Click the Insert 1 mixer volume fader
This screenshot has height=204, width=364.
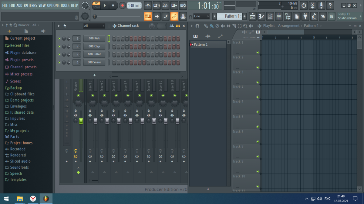click(x=95, y=121)
